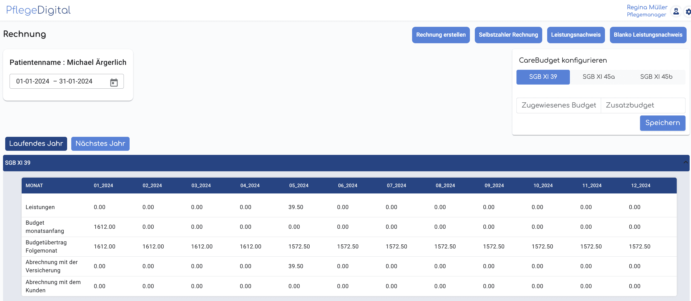Open the calendar date picker icon
This screenshot has height=301, width=691.
pyautogui.click(x=114, y=82)
